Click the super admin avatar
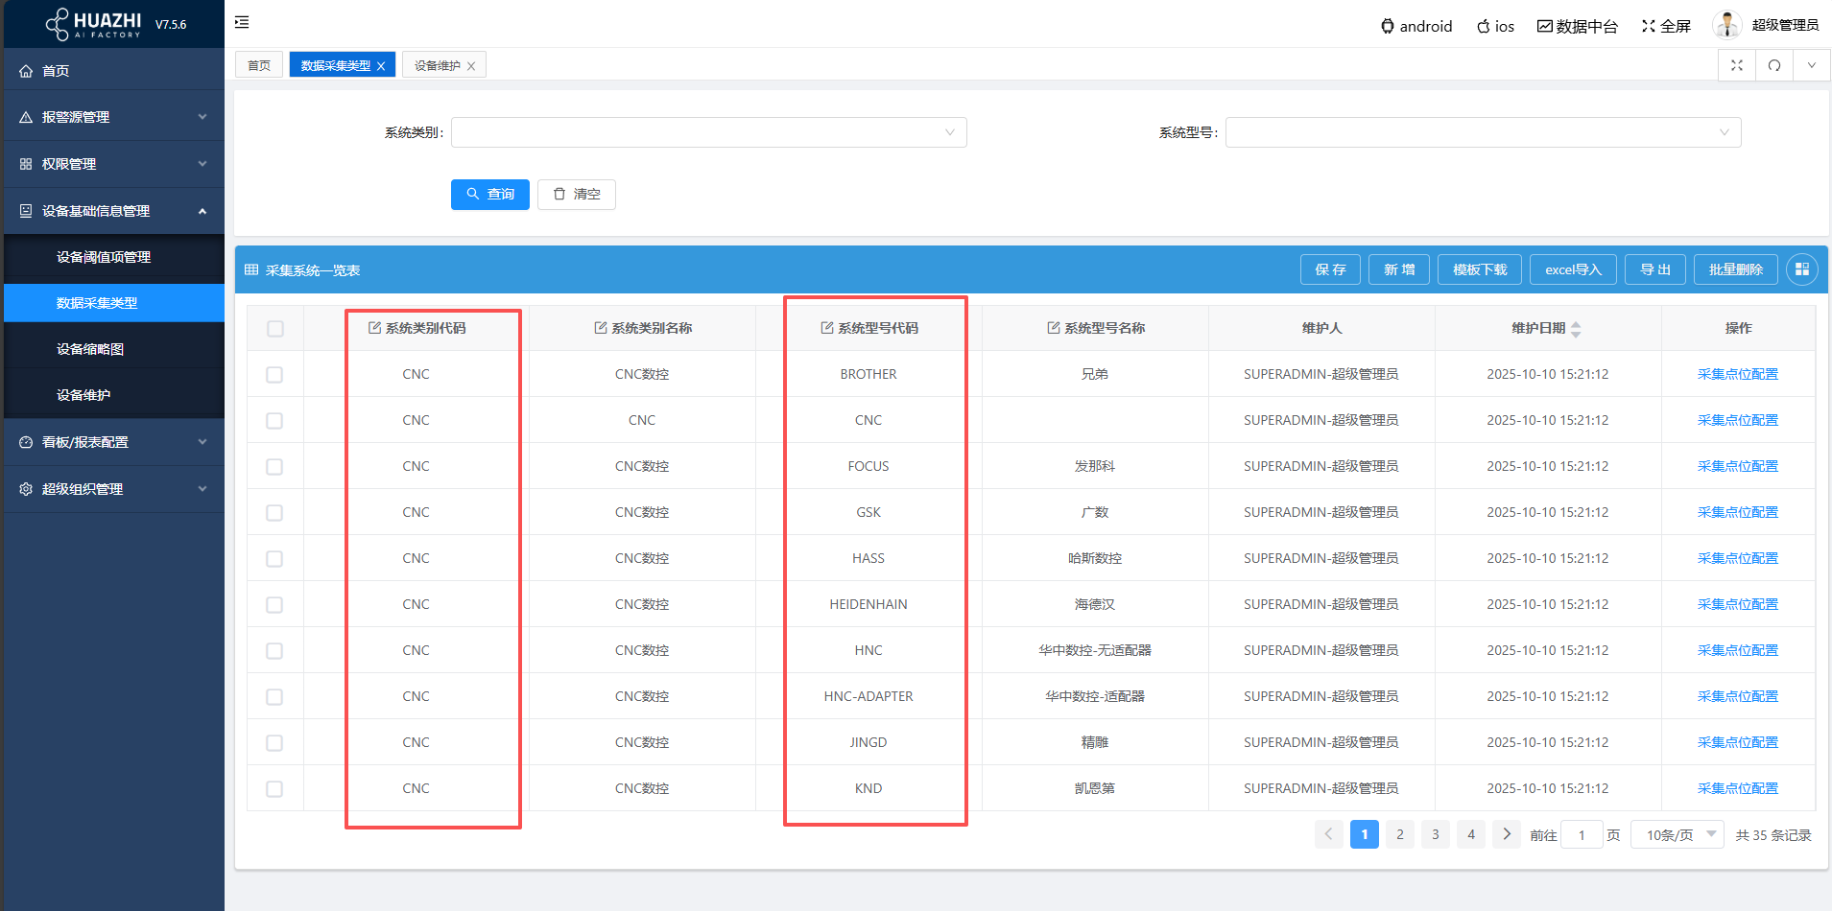The width and height of the screenshot is (1832, 911). click(x=1726, y=25)
